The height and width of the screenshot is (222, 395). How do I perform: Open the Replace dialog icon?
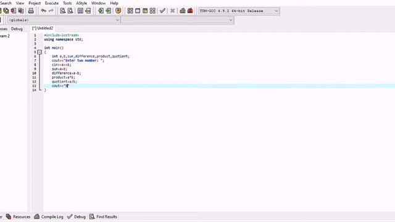[x=70, y=11]
